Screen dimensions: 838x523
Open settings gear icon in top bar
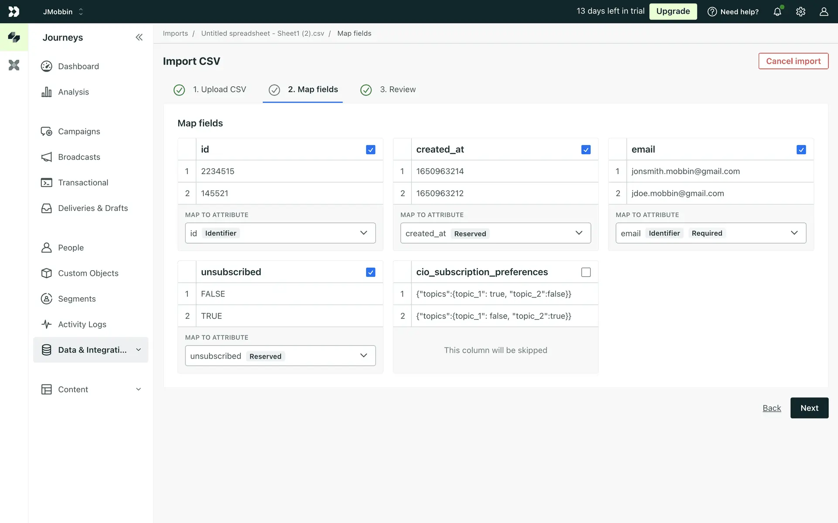(x=800, y=12)
